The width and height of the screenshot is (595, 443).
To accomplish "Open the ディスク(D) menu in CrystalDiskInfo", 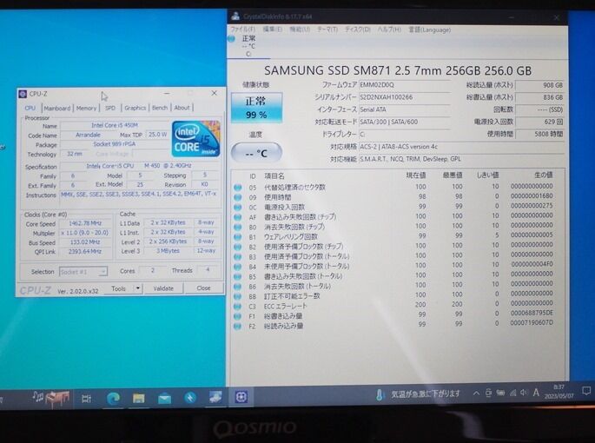I will point(358,30).
